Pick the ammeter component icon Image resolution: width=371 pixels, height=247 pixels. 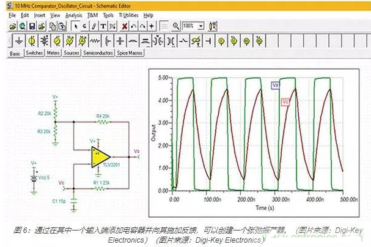click(83, 41)
